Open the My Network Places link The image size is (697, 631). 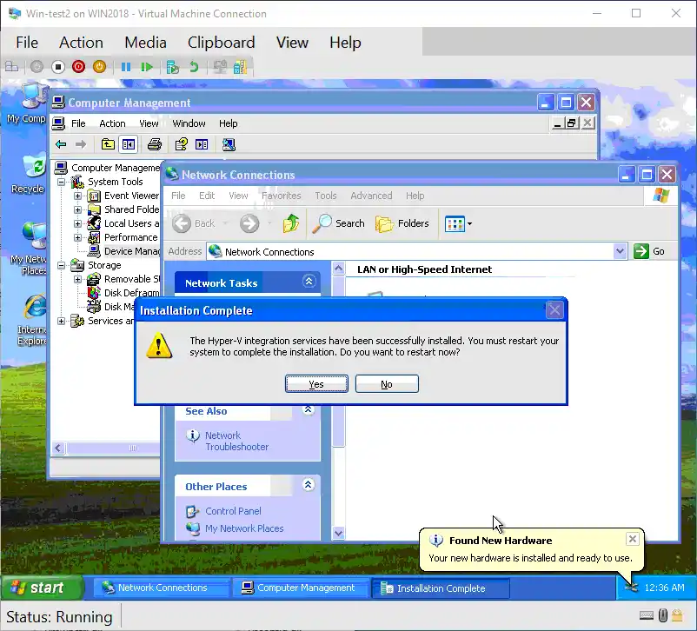click(x=244, y=528)
